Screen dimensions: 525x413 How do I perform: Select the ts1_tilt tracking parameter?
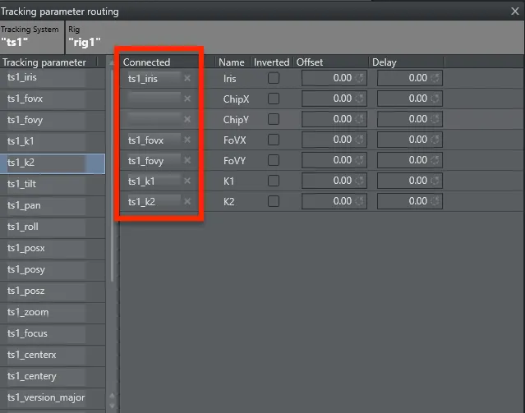coord(53,184)
